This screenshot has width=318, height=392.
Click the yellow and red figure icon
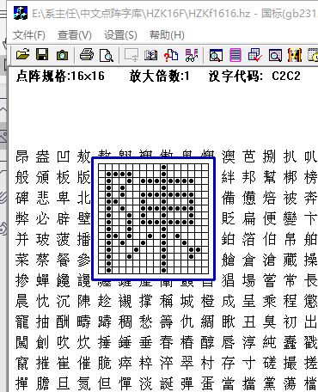[x=295, y=54]
